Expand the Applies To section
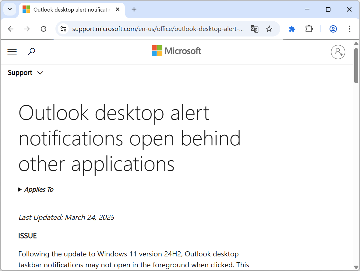The height and width of the screenshot is (271, 360). point(36,189)
